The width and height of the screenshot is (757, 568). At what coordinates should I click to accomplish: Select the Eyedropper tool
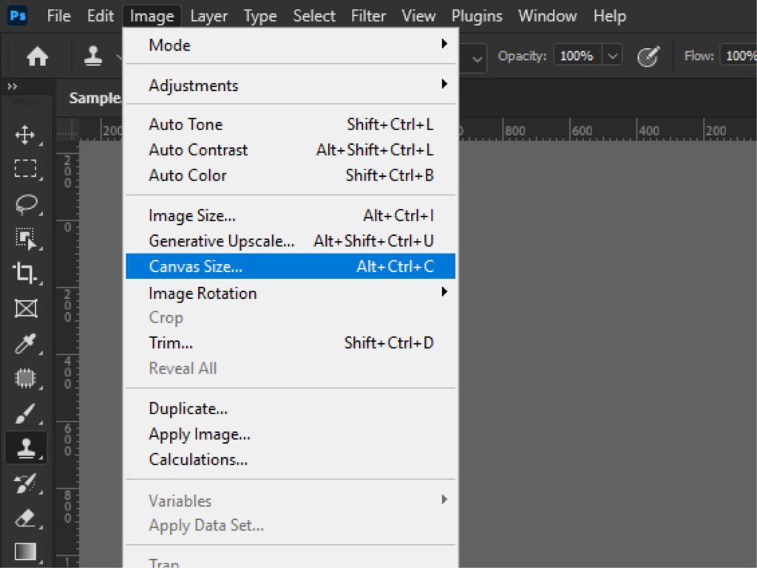[24, 343]
